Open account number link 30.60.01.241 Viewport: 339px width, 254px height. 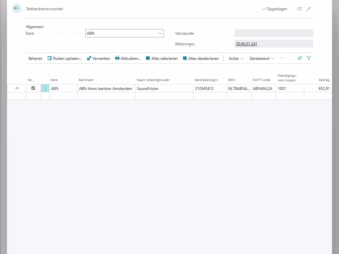246,44
